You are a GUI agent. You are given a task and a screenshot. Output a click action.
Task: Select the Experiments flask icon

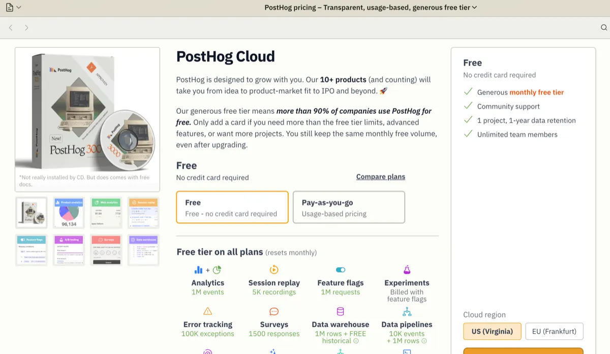click(x=407, y=270)
